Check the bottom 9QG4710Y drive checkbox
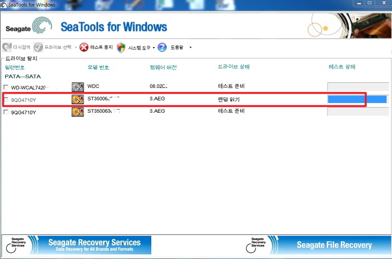This screenshot has height=259, width=392. point(6,112)
